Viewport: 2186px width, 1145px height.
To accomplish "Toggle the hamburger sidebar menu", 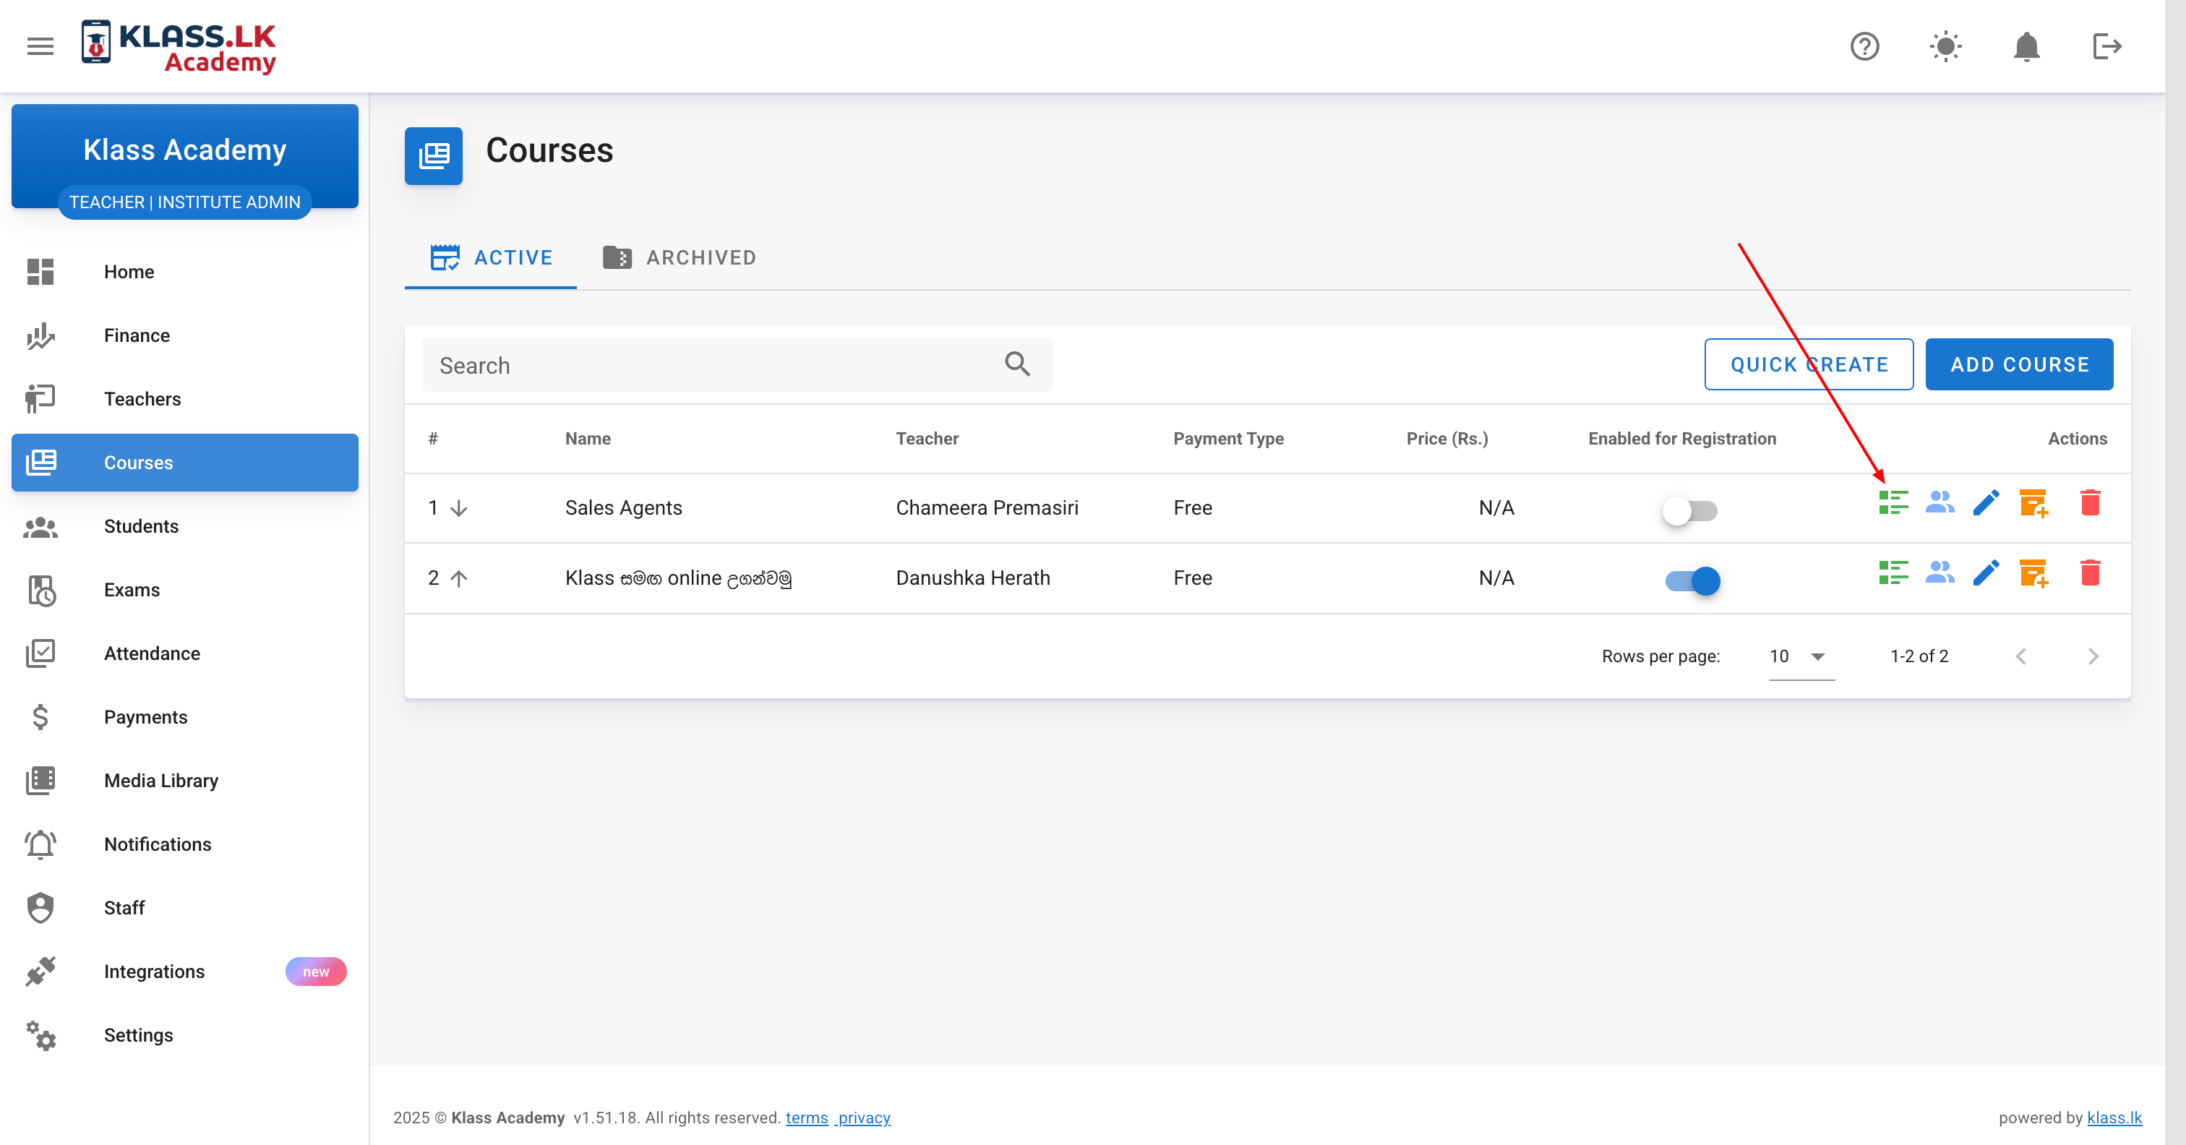I will pyautogui.click(x=40, y=46).
